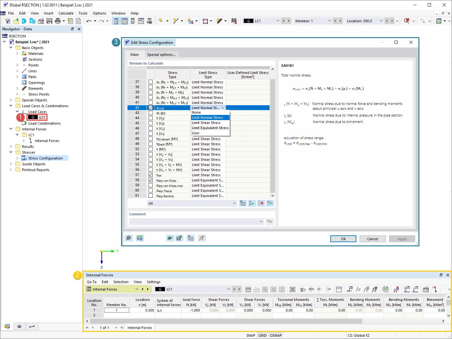This screenshot has height=339, width=452.
Task: Expand the Materials tree node
Action: pos(17,54)
